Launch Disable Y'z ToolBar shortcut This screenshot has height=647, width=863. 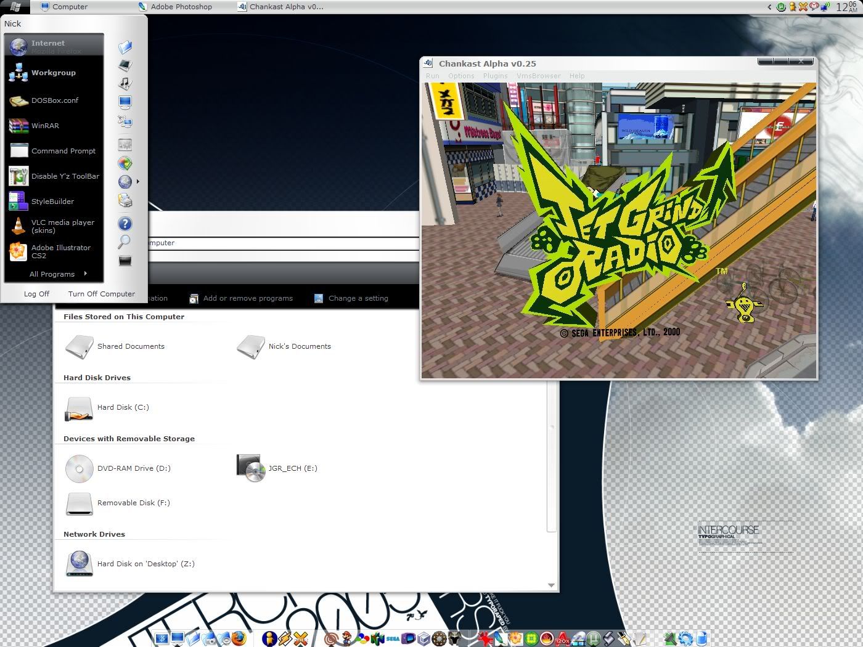click(x=54, y=176)
